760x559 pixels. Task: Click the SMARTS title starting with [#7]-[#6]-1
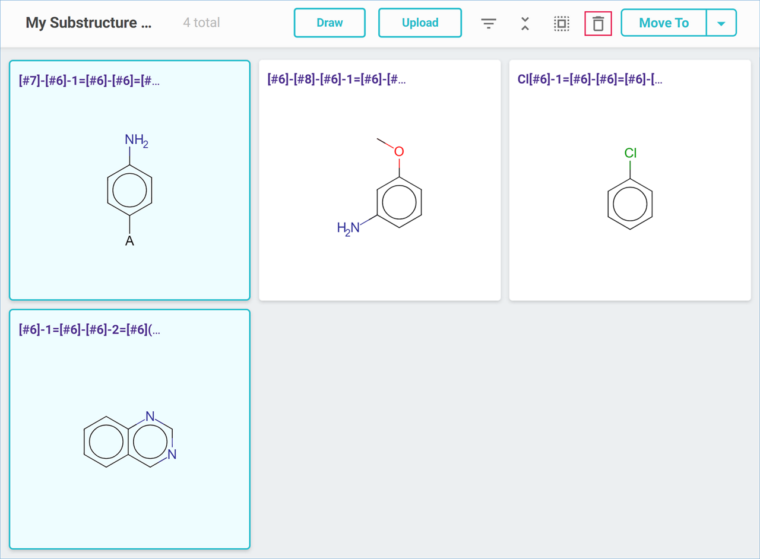tap(89, 81)
